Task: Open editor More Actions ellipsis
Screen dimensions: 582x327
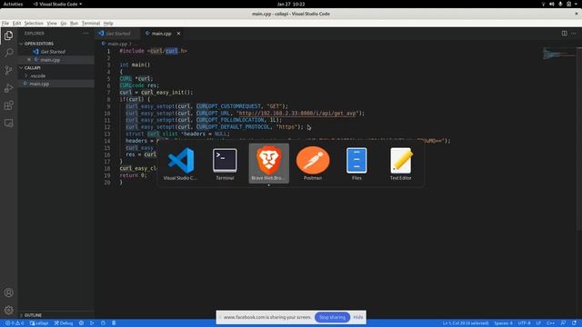Action: (x=574, y=34)
